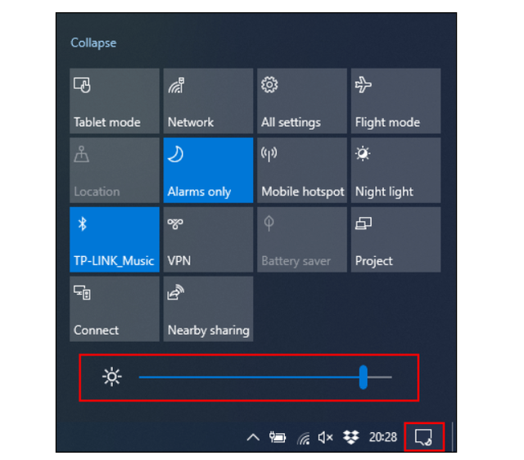Collapse the quick actions panel
This screenshot has height=460, width=524.
coord(93,43)
